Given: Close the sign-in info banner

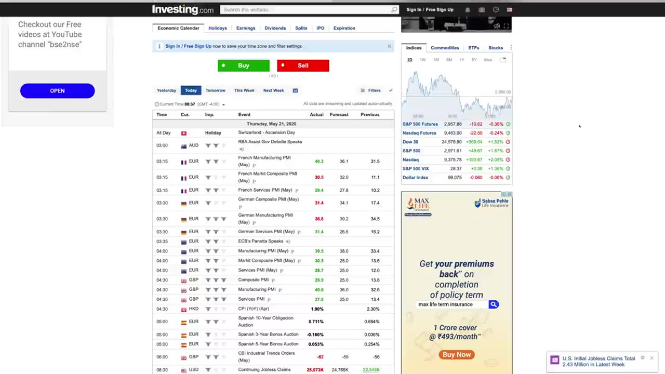Looking at the screenshot, I should tap(389, 46).
